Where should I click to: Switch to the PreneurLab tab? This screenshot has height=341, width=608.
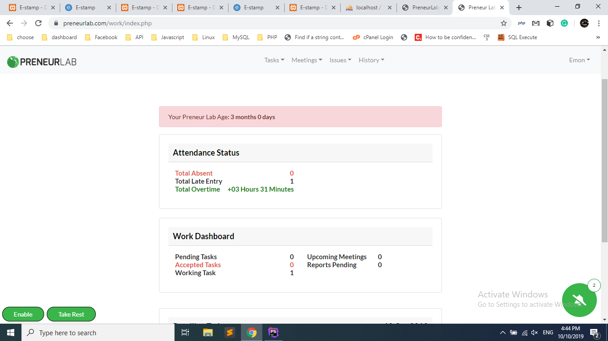point(424,8)
